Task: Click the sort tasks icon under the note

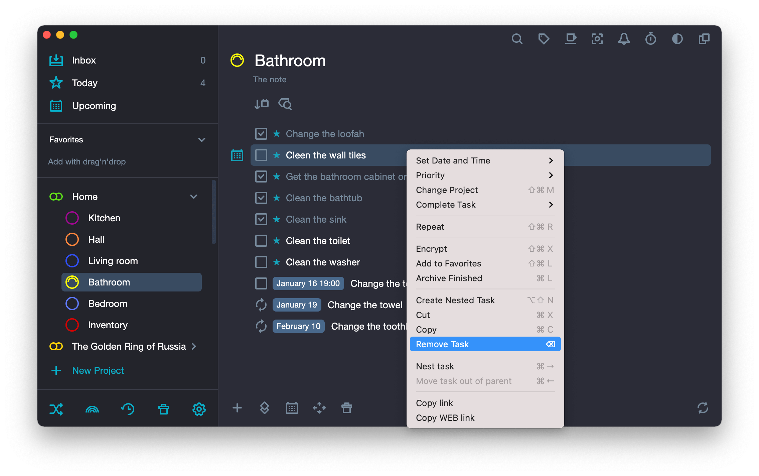Action: 261,104
